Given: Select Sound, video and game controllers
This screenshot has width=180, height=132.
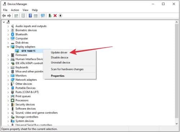Looking at the screenshot, I should (36, 113).
